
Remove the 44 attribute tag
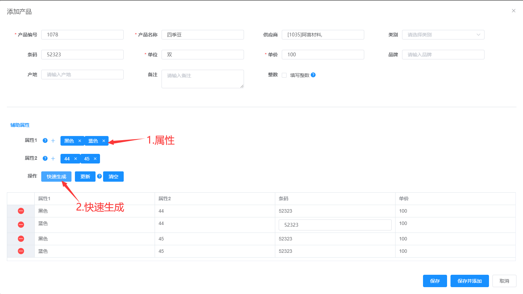pyautogui.click(x=76, y=159)
